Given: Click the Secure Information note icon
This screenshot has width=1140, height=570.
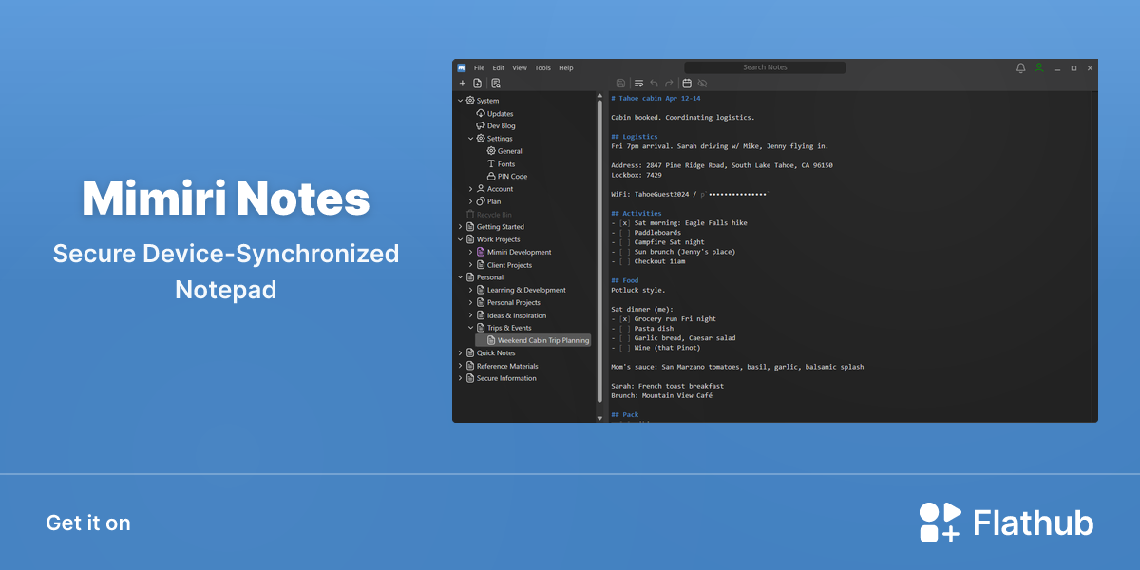Looking at the screenshot, I should pyautogui.click(x=470, y=378).
